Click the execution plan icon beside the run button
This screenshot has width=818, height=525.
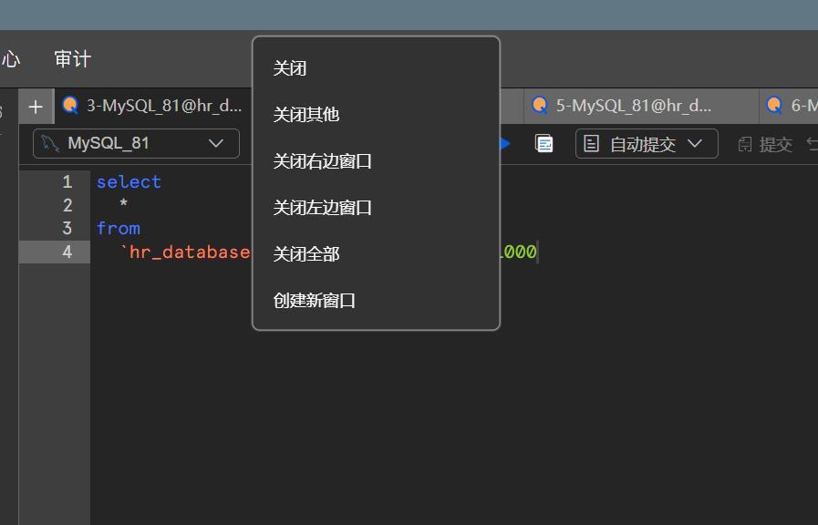click(544, 143)
